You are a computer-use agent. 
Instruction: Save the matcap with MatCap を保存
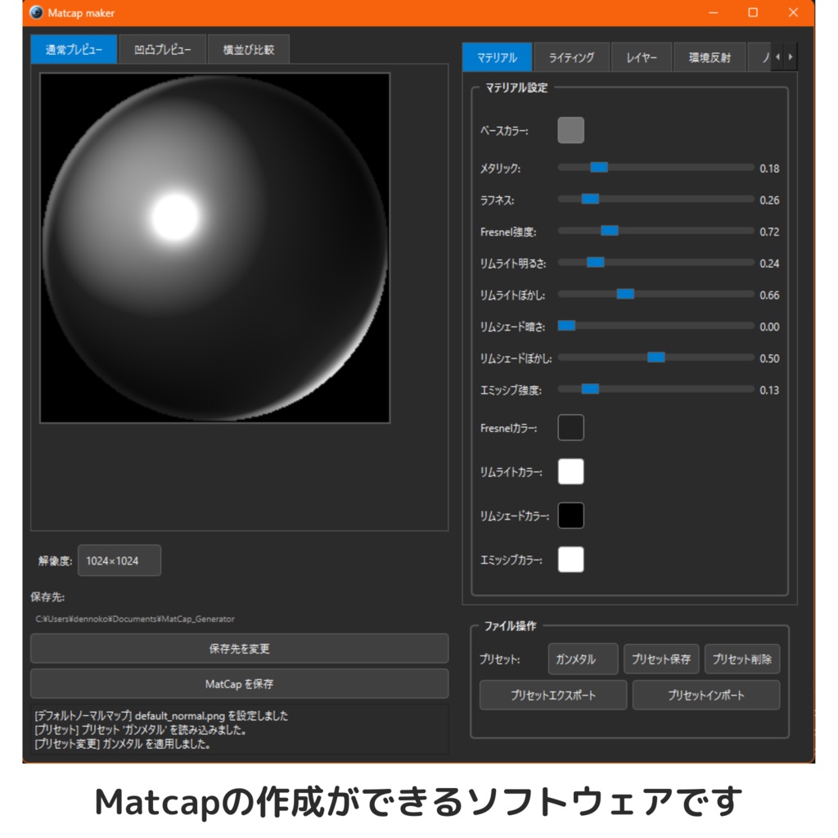click(239, 683)
